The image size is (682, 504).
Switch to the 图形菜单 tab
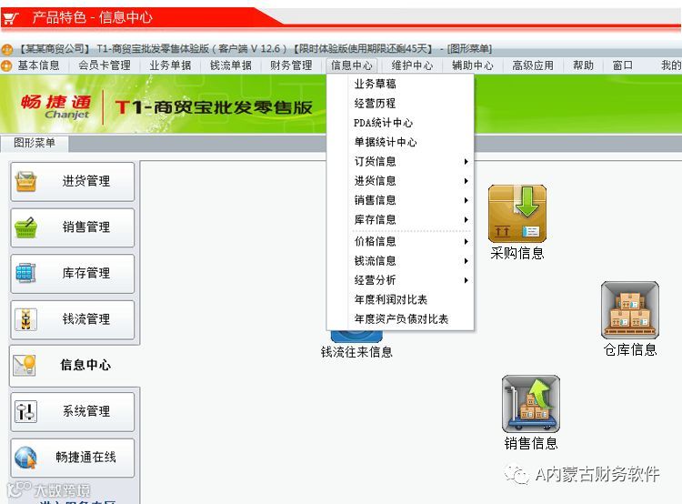click(35, 143)
